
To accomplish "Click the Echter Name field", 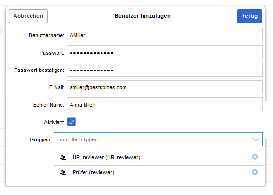I will 165,105.
